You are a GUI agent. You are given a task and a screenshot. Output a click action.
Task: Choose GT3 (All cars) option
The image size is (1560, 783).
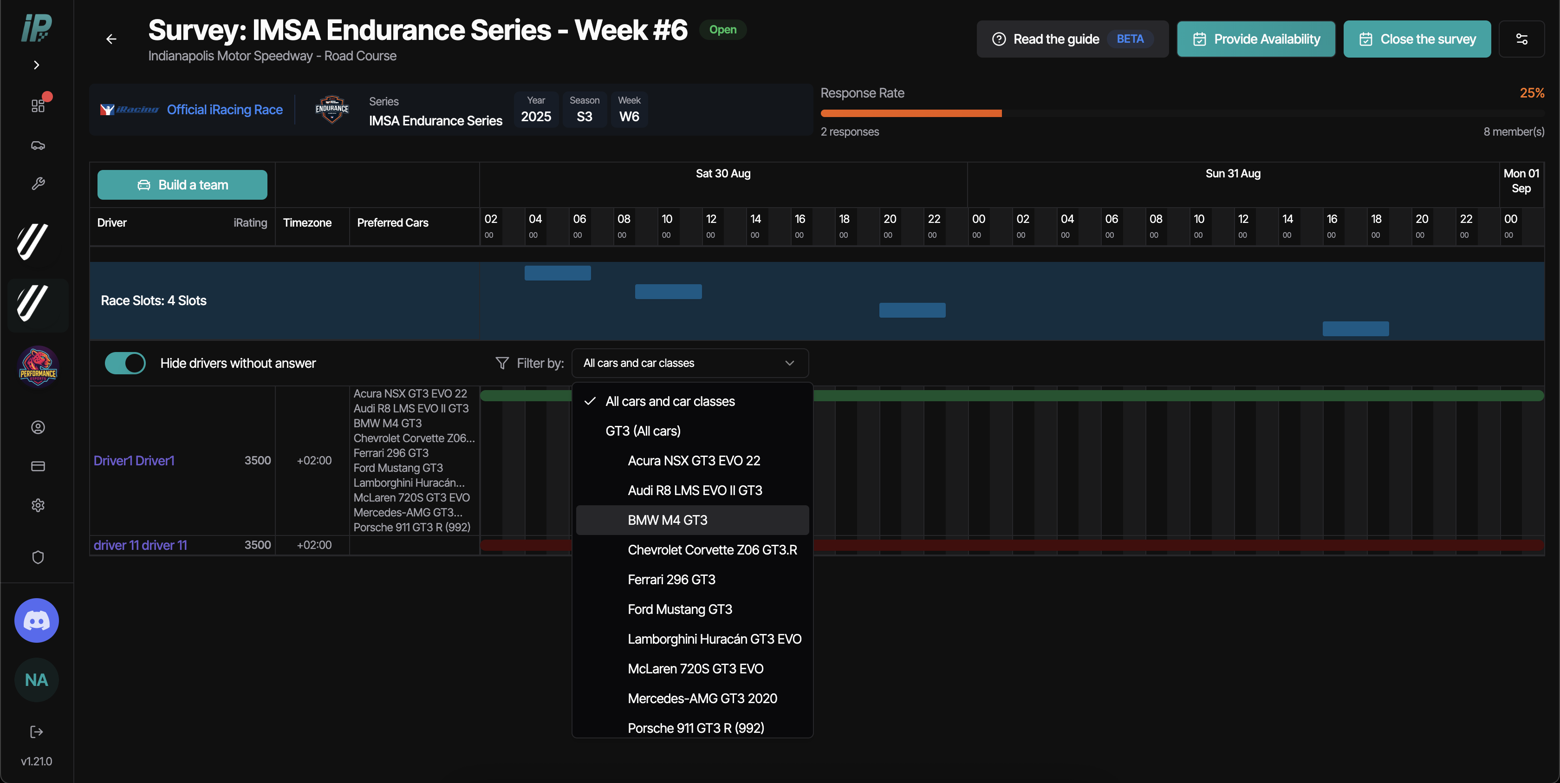(692, 431)
